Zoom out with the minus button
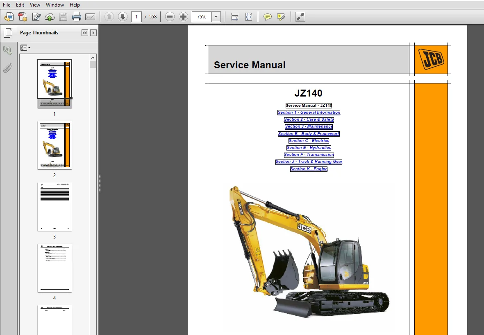This screenshot has height=335, width=484. tap(170, 17)
